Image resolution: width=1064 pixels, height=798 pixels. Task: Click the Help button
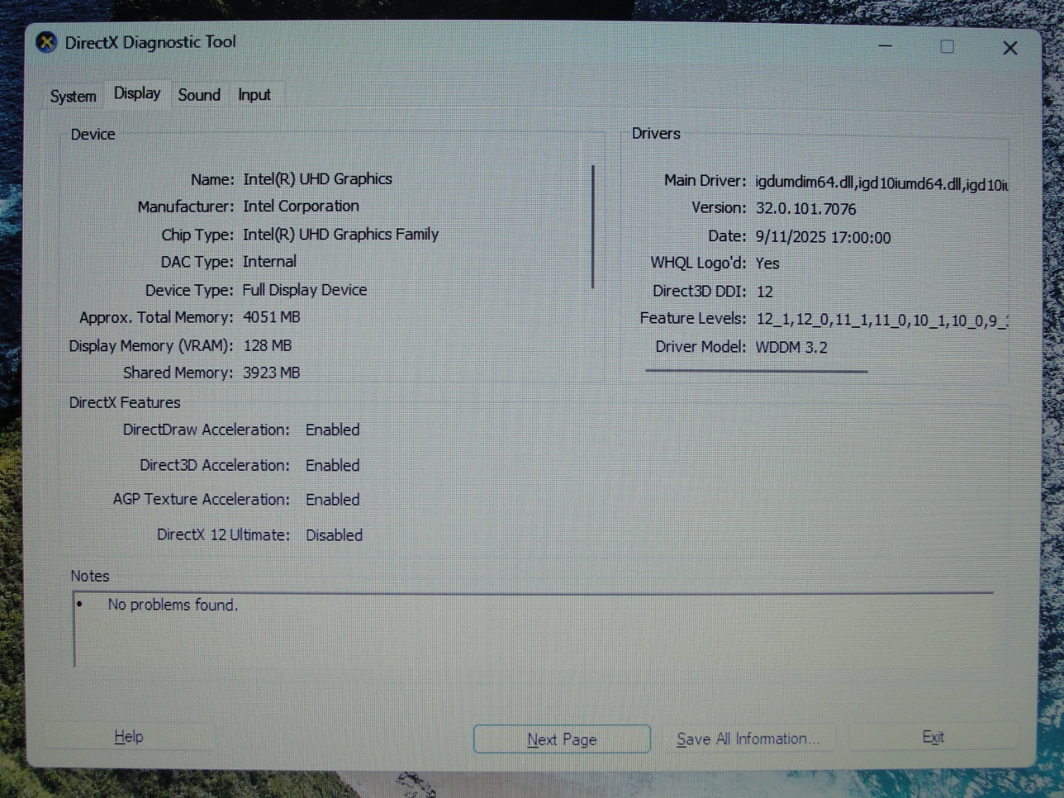[x=128, y=737]
